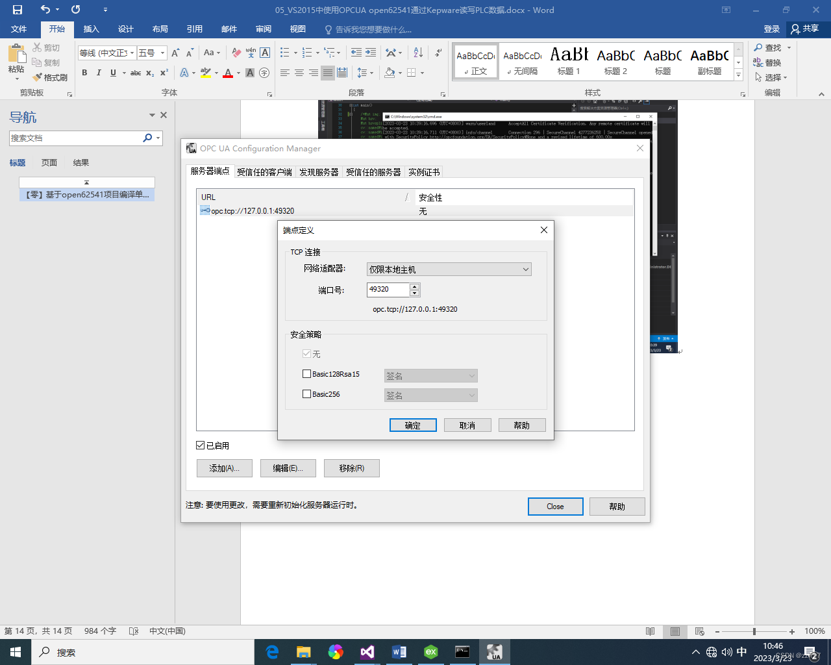This screenshot has height=665, width=831.
Task: Open the Basic128Rsa15 签名 dropdown
Action: click(x=431, y=376)
